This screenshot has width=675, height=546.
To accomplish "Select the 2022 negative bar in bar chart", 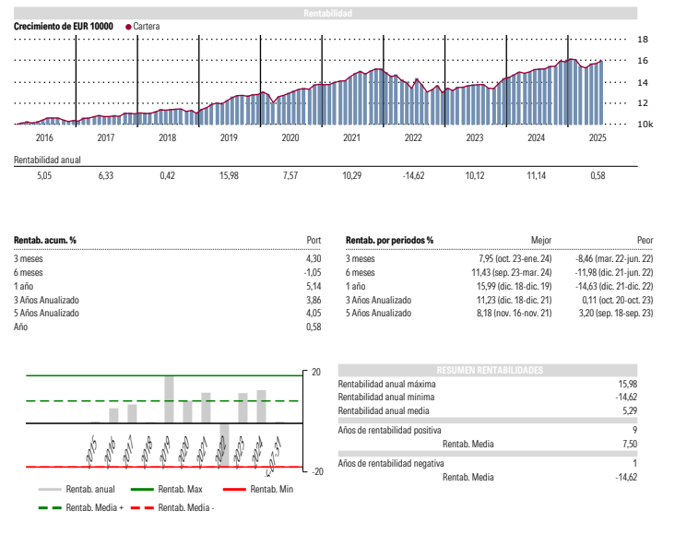I will pos(223,445).
